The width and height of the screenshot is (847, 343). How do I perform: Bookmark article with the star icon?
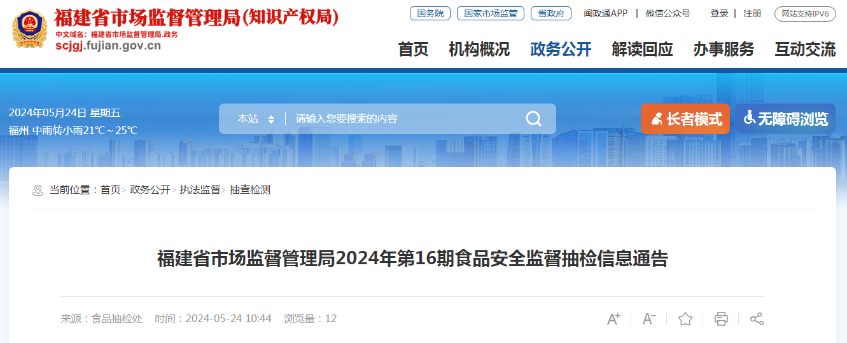tap(685, 319)
